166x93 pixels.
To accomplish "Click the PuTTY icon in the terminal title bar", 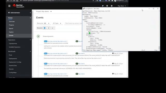I will pyautogui.click(x=84, y=9).
